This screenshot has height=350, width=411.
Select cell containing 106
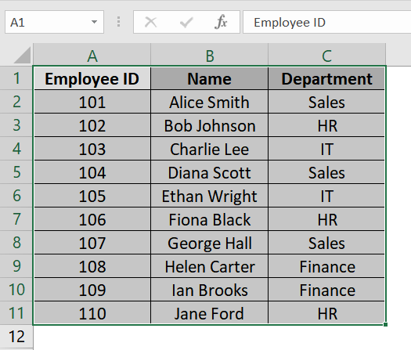click(x=92, y=219)
